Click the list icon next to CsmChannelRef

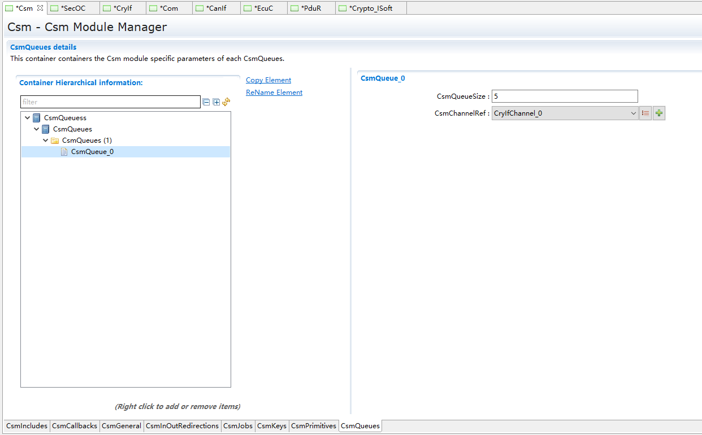pos(645,113)
